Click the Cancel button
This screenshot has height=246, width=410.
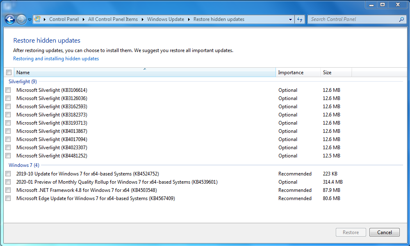[385, 232]
